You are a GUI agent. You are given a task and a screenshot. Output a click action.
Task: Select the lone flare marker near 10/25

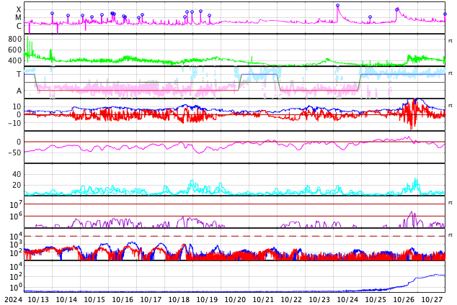[x=371, y=17]
